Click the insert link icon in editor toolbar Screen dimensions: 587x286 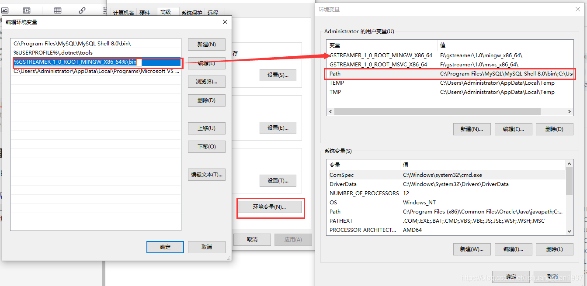[82, 10]
